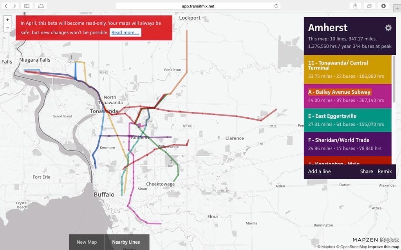Click the MAPZEN logo

click(x=365, y=240)
